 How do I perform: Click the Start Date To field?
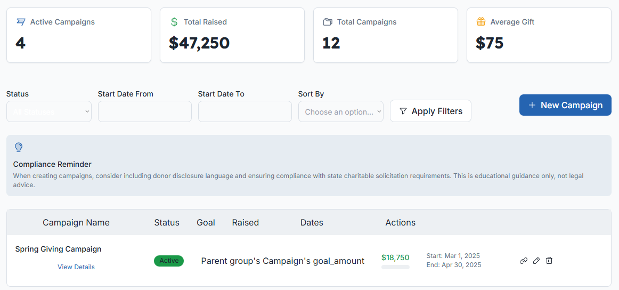(x=245, y=111)
